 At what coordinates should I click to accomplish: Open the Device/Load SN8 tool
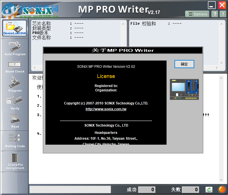pos(14,28)
